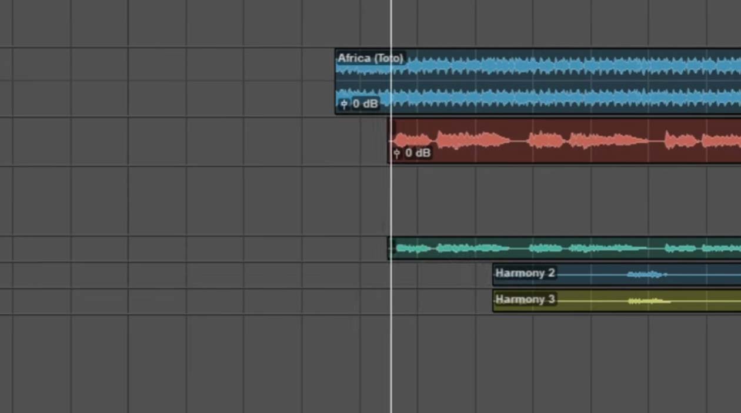Screen dimensions: 741x413
Task: Select the 0 dB label on Africa clip
Action: (x=365, y=104)
